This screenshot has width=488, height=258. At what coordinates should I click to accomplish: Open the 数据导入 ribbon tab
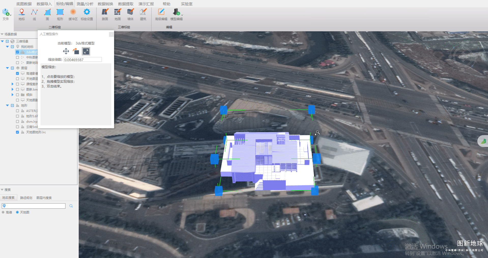(x=44, y=4)
